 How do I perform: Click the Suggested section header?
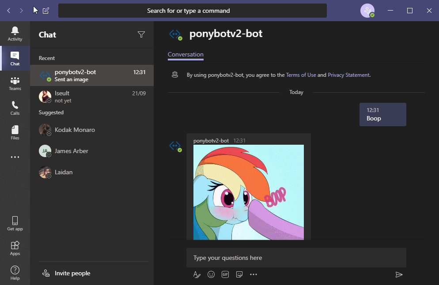(x=51, y=112)
